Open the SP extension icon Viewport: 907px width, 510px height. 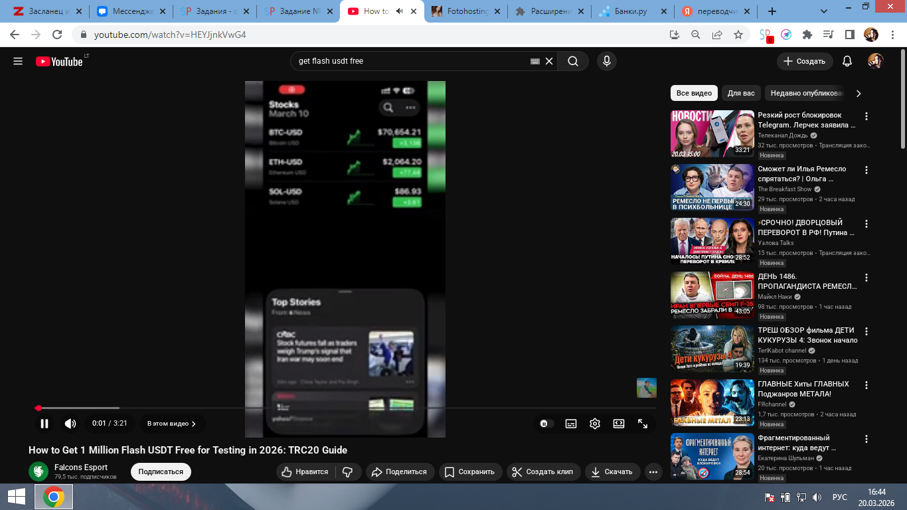coord(766,35)
